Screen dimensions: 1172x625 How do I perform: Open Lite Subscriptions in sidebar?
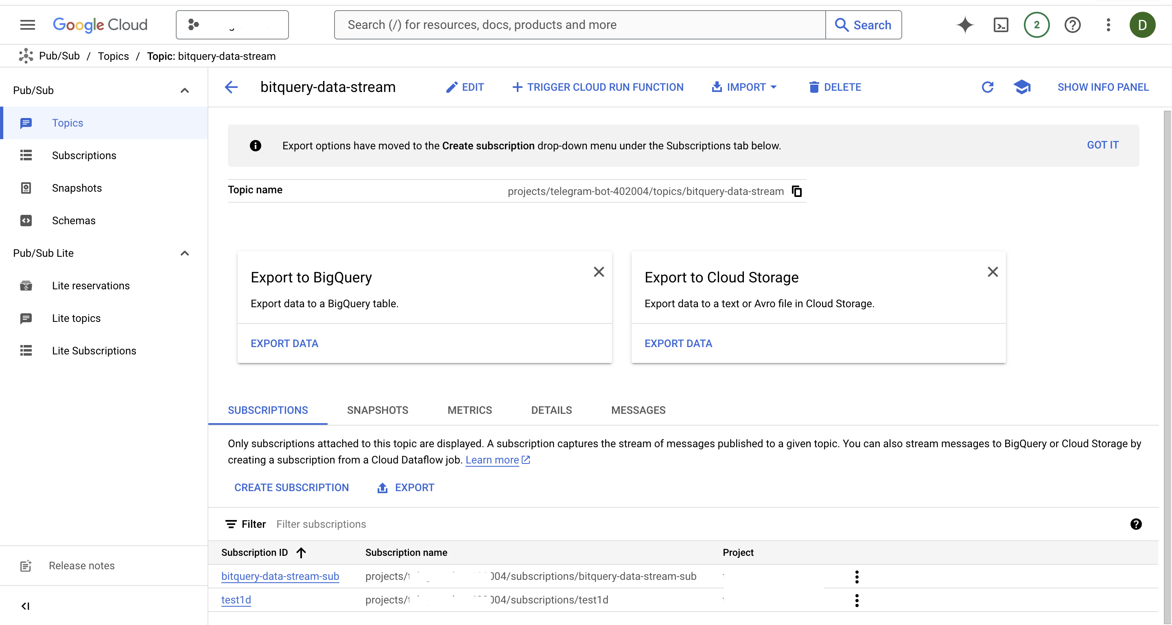pyautogui.click(x=104, y=351)
